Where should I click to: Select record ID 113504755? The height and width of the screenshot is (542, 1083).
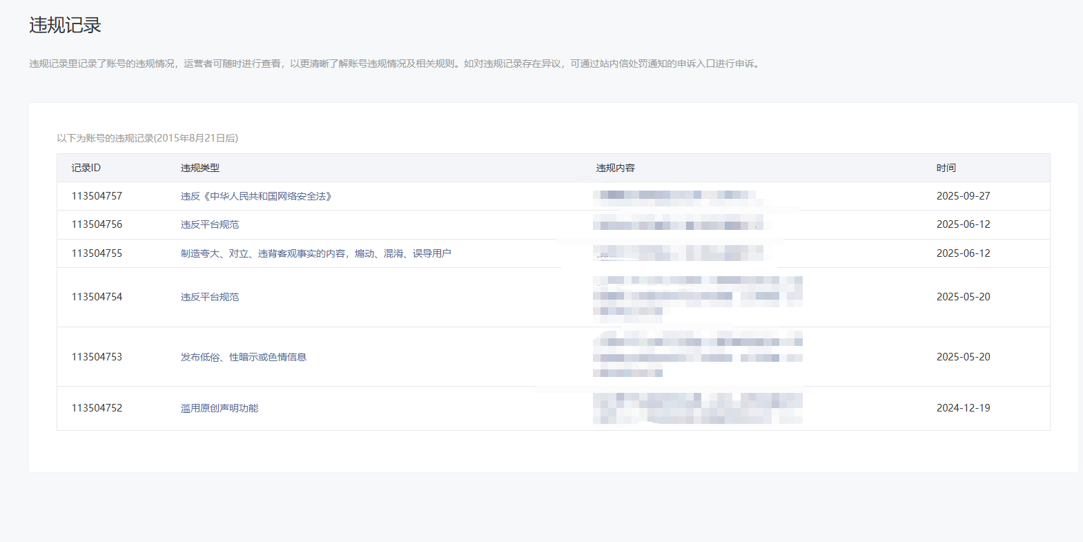[97, 253]
